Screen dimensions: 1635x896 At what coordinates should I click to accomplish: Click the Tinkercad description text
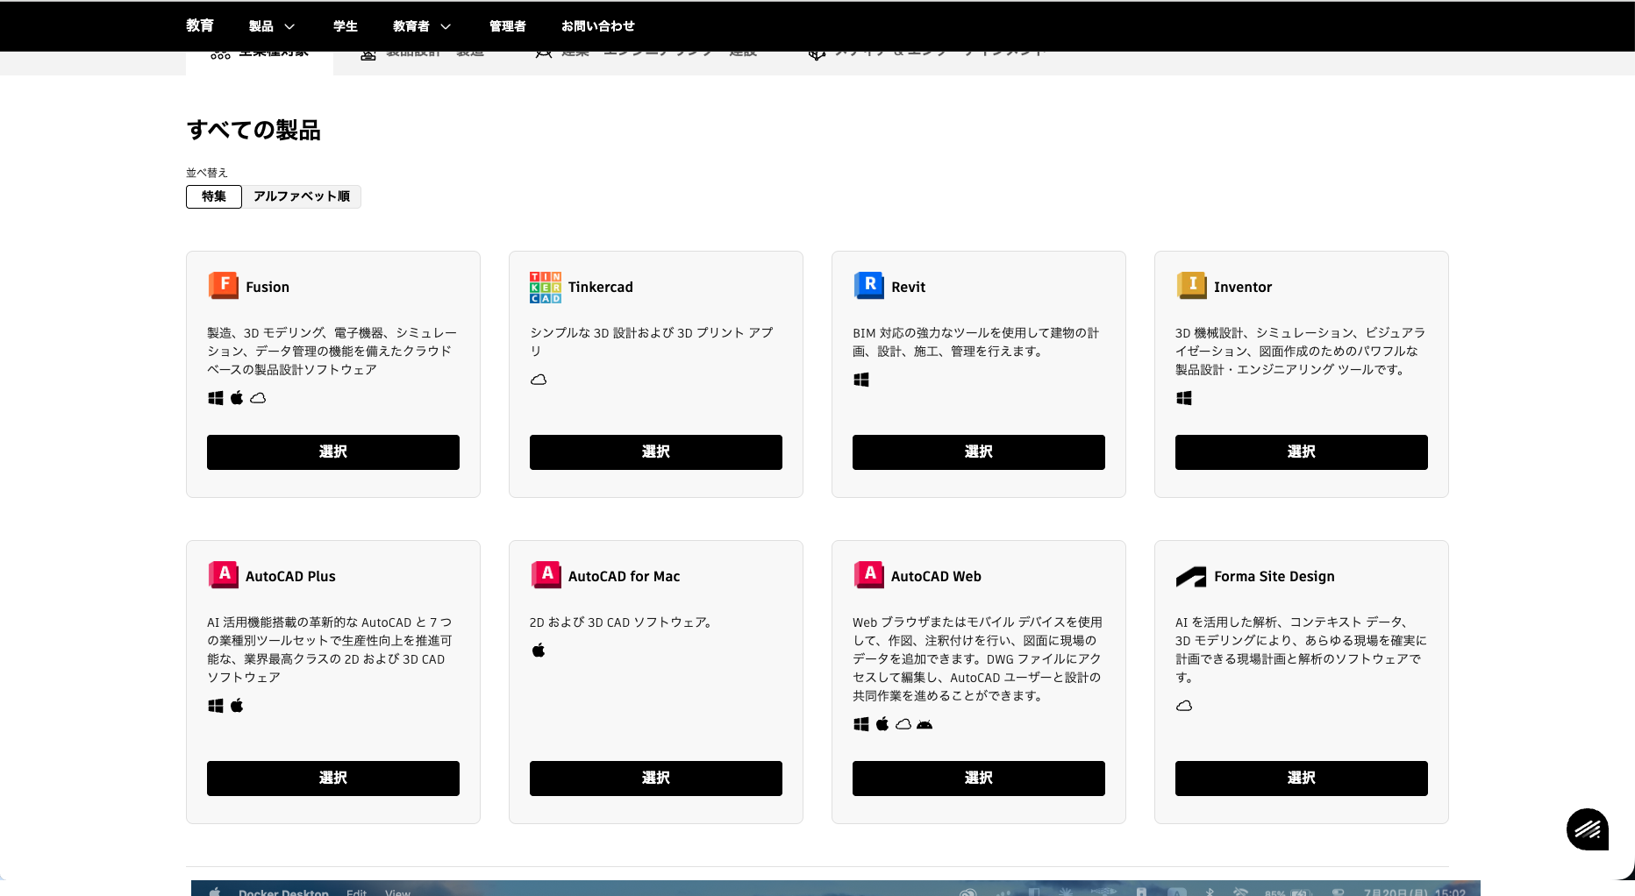coord(652,342)
